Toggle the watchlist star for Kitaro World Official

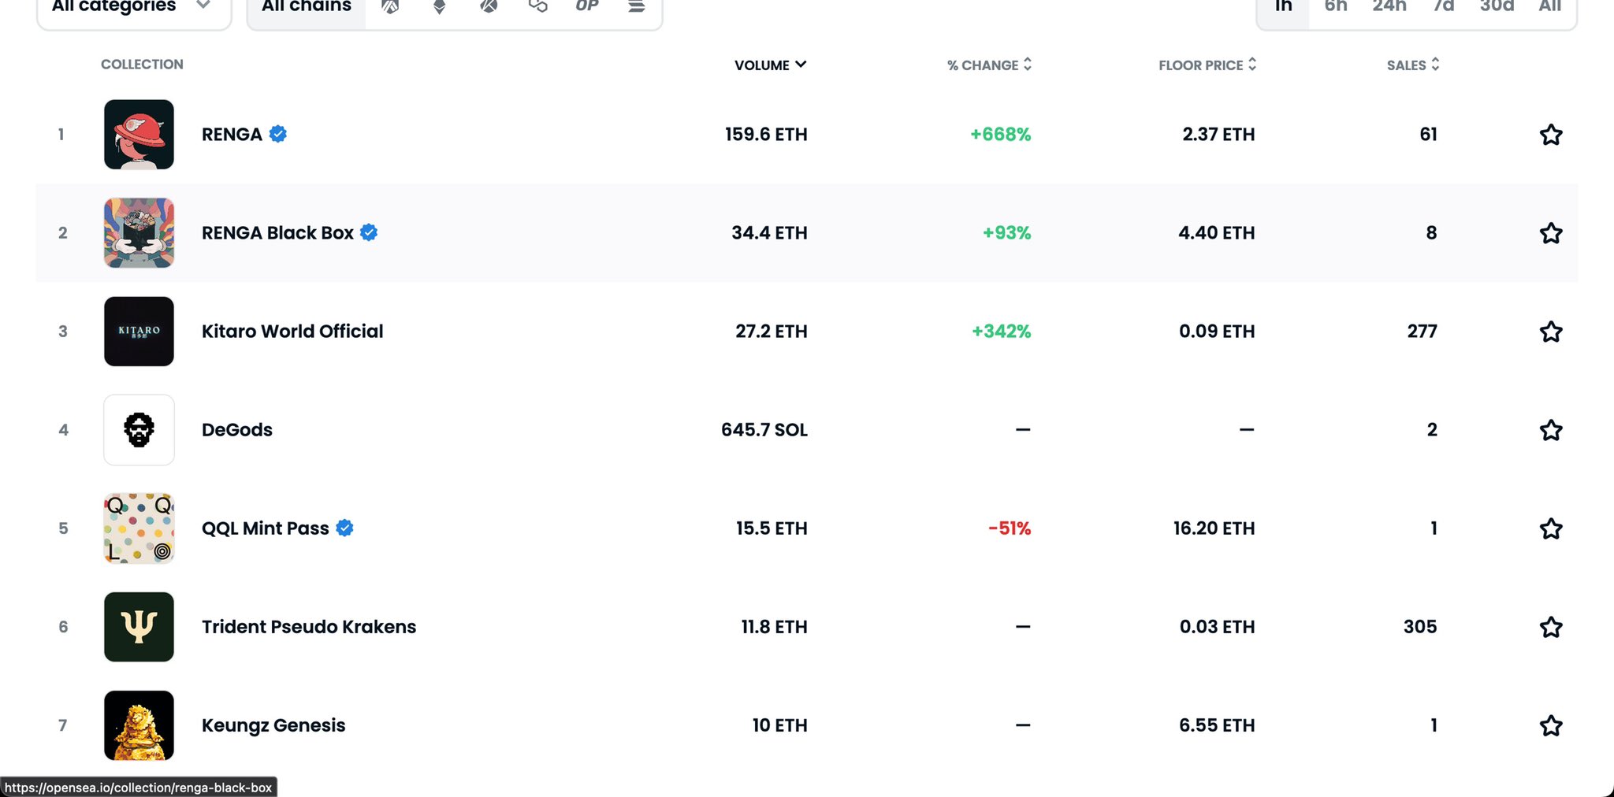coord(1551,332)
